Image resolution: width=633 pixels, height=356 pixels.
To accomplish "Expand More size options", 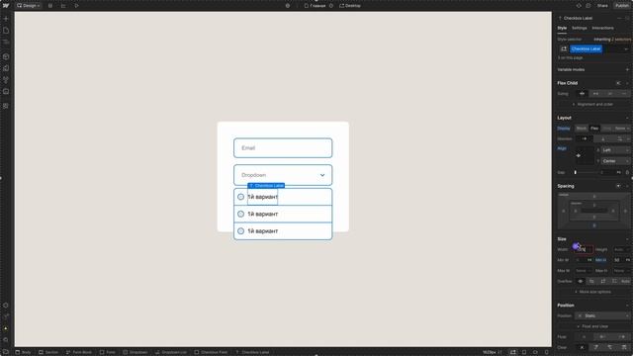I will (592, 292).
